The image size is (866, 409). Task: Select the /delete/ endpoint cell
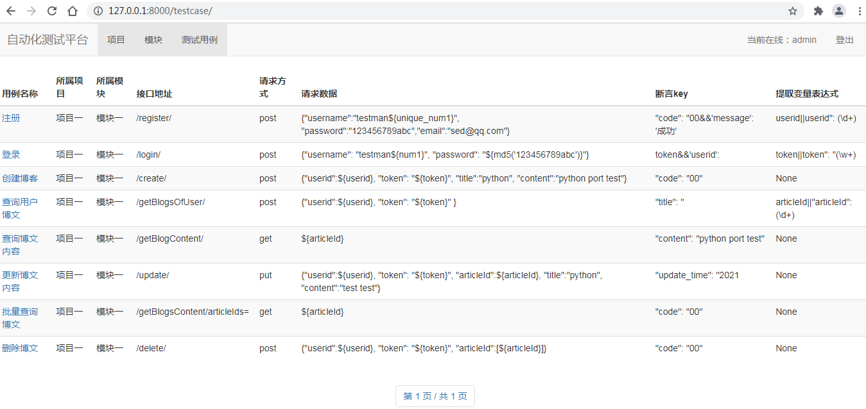coord(152,348)
